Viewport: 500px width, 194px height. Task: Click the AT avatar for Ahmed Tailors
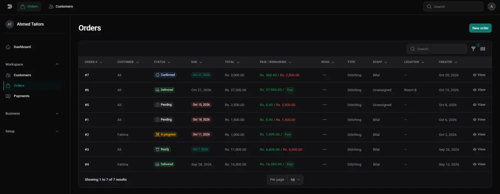coord(10,24)
